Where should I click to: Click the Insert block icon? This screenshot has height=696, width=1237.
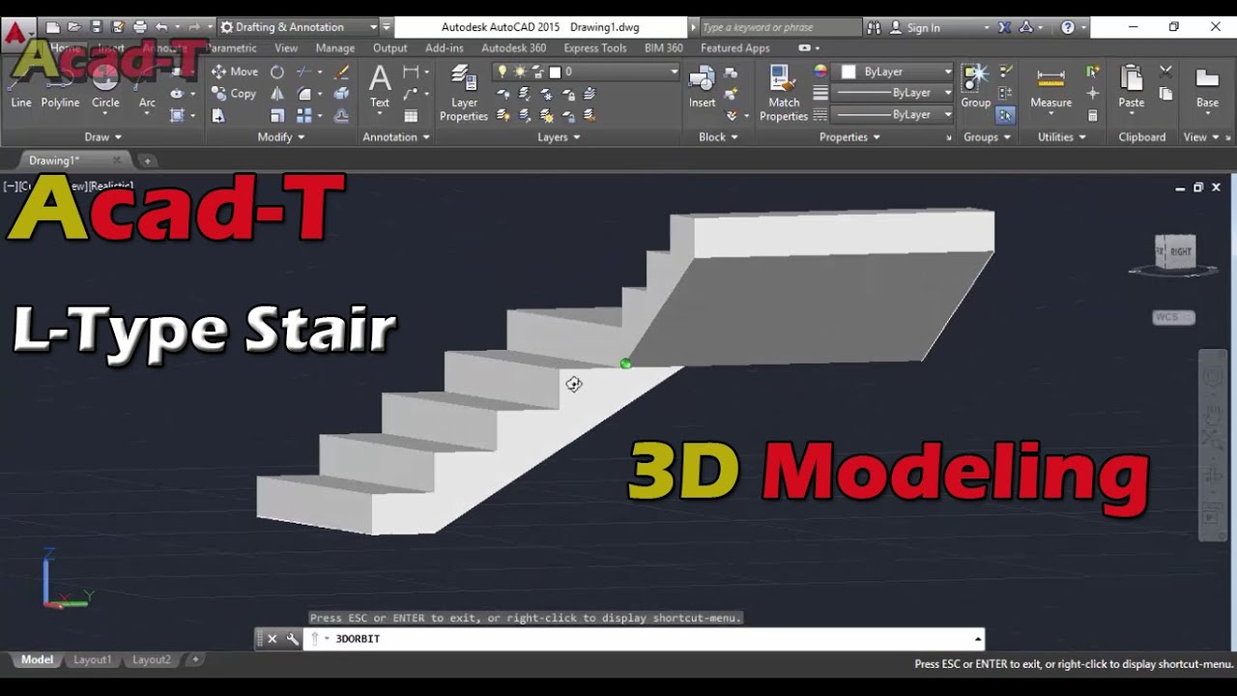click(702, 86)
